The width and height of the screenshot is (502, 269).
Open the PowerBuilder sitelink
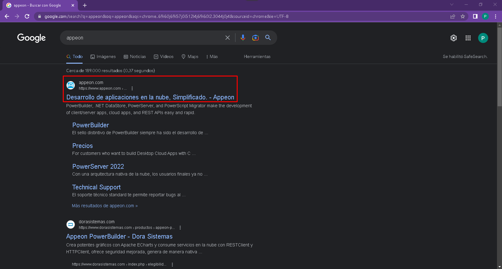point(90,125)
